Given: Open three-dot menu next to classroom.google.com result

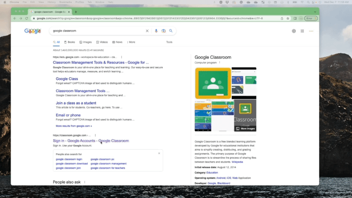Looking at the screenshot, I should (x=95, y=135).
